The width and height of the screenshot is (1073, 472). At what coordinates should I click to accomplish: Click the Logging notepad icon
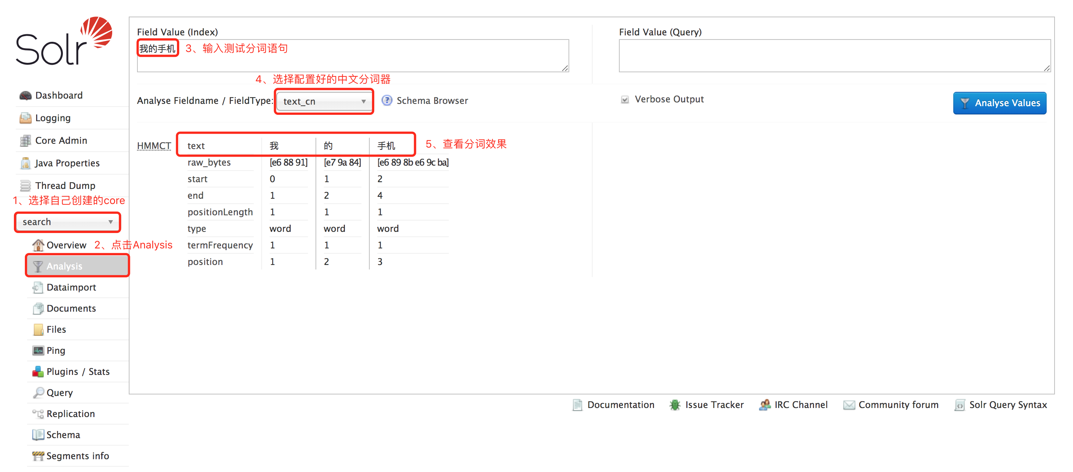coord(25,118)
